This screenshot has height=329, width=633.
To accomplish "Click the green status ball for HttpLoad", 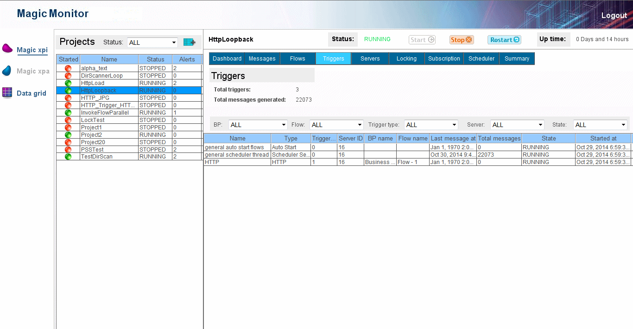I will 68,83.
